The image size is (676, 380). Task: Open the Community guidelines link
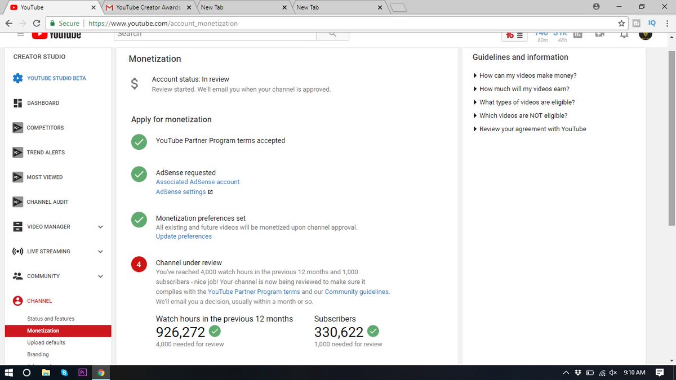click(x=357, y=292)
